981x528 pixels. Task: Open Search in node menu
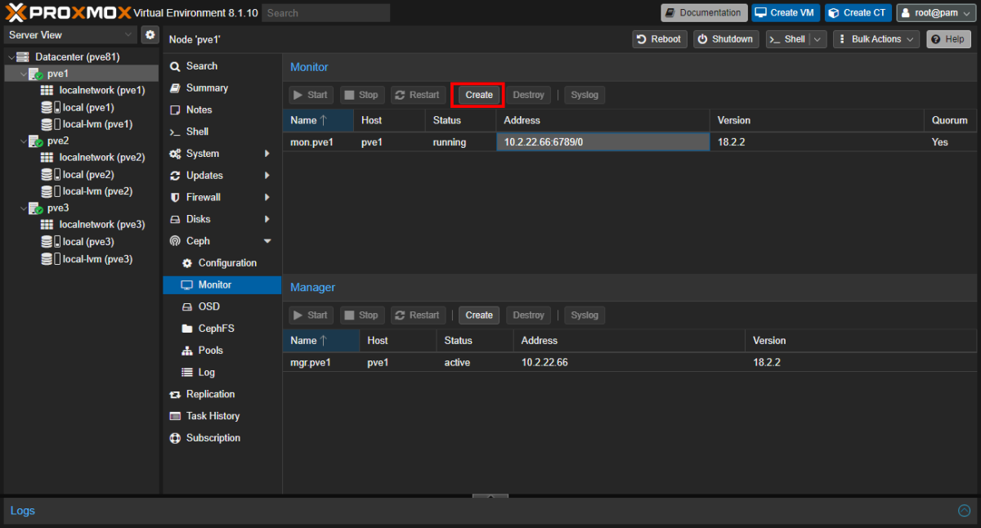pyautogui.click(x=202, y=66)
